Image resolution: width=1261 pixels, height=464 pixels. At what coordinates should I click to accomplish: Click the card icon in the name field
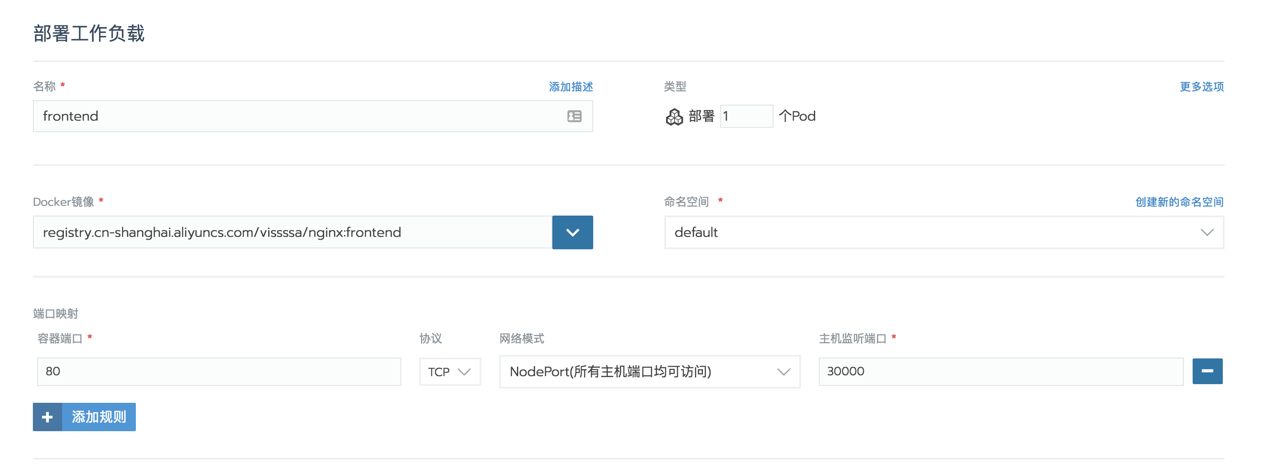[574, 116]
